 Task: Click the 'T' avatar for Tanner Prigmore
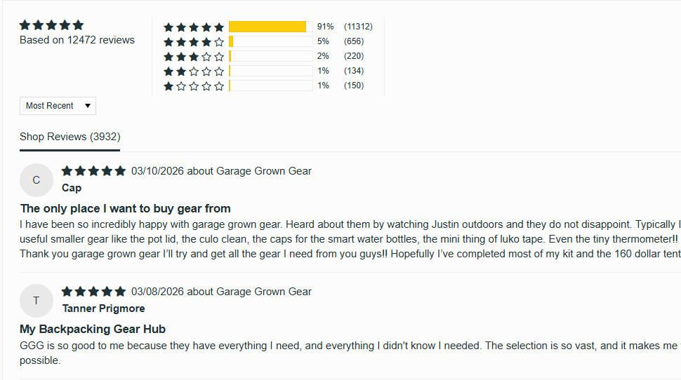(37, 301)
